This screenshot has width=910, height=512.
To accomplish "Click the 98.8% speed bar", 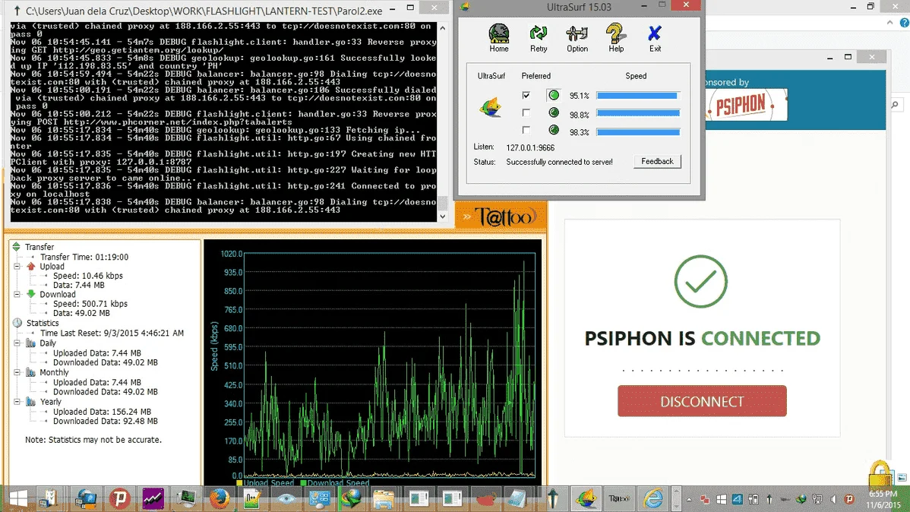I will click(x=638, y=113).
